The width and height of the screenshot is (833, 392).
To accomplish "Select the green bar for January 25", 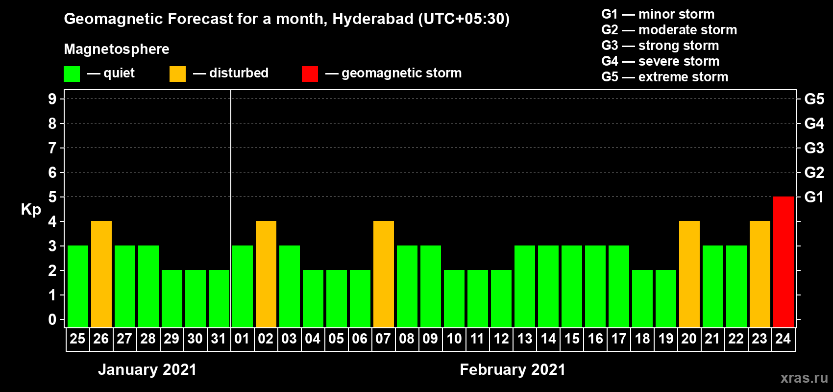I will (x=78, y=286).
